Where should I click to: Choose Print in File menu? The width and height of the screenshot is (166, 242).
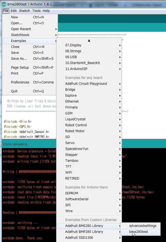[30, 73]
